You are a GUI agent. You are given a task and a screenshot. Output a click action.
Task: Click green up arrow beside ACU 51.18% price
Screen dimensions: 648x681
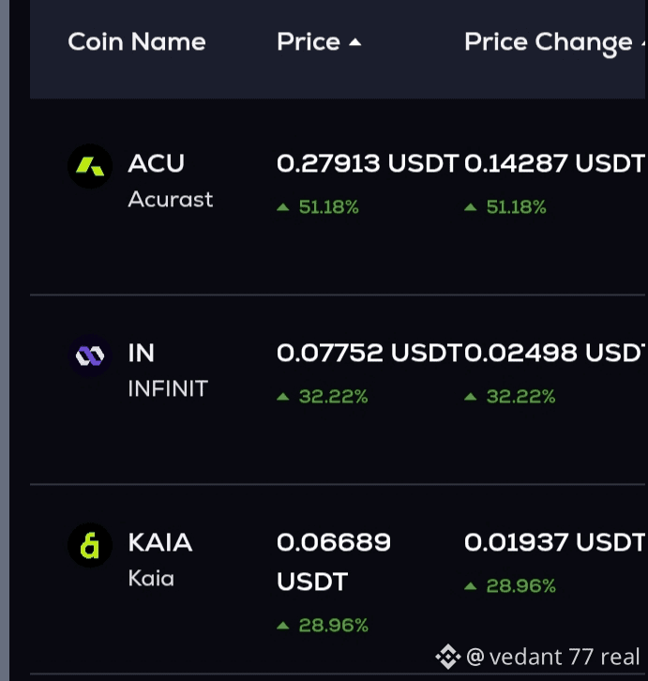point(283,207)
